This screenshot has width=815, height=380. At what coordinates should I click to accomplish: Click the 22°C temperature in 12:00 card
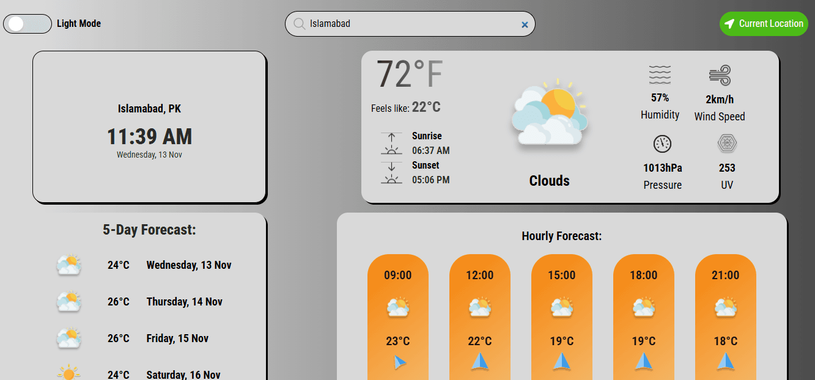[480, 342]
